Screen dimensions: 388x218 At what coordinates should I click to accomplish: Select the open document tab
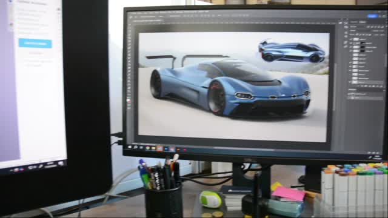(147, 20)
